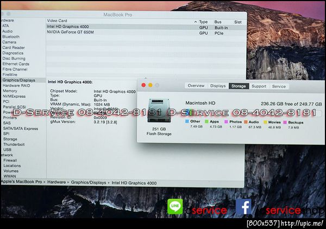
Task: Select Hardware RAID in the sidebar
Action: (16, 85)
